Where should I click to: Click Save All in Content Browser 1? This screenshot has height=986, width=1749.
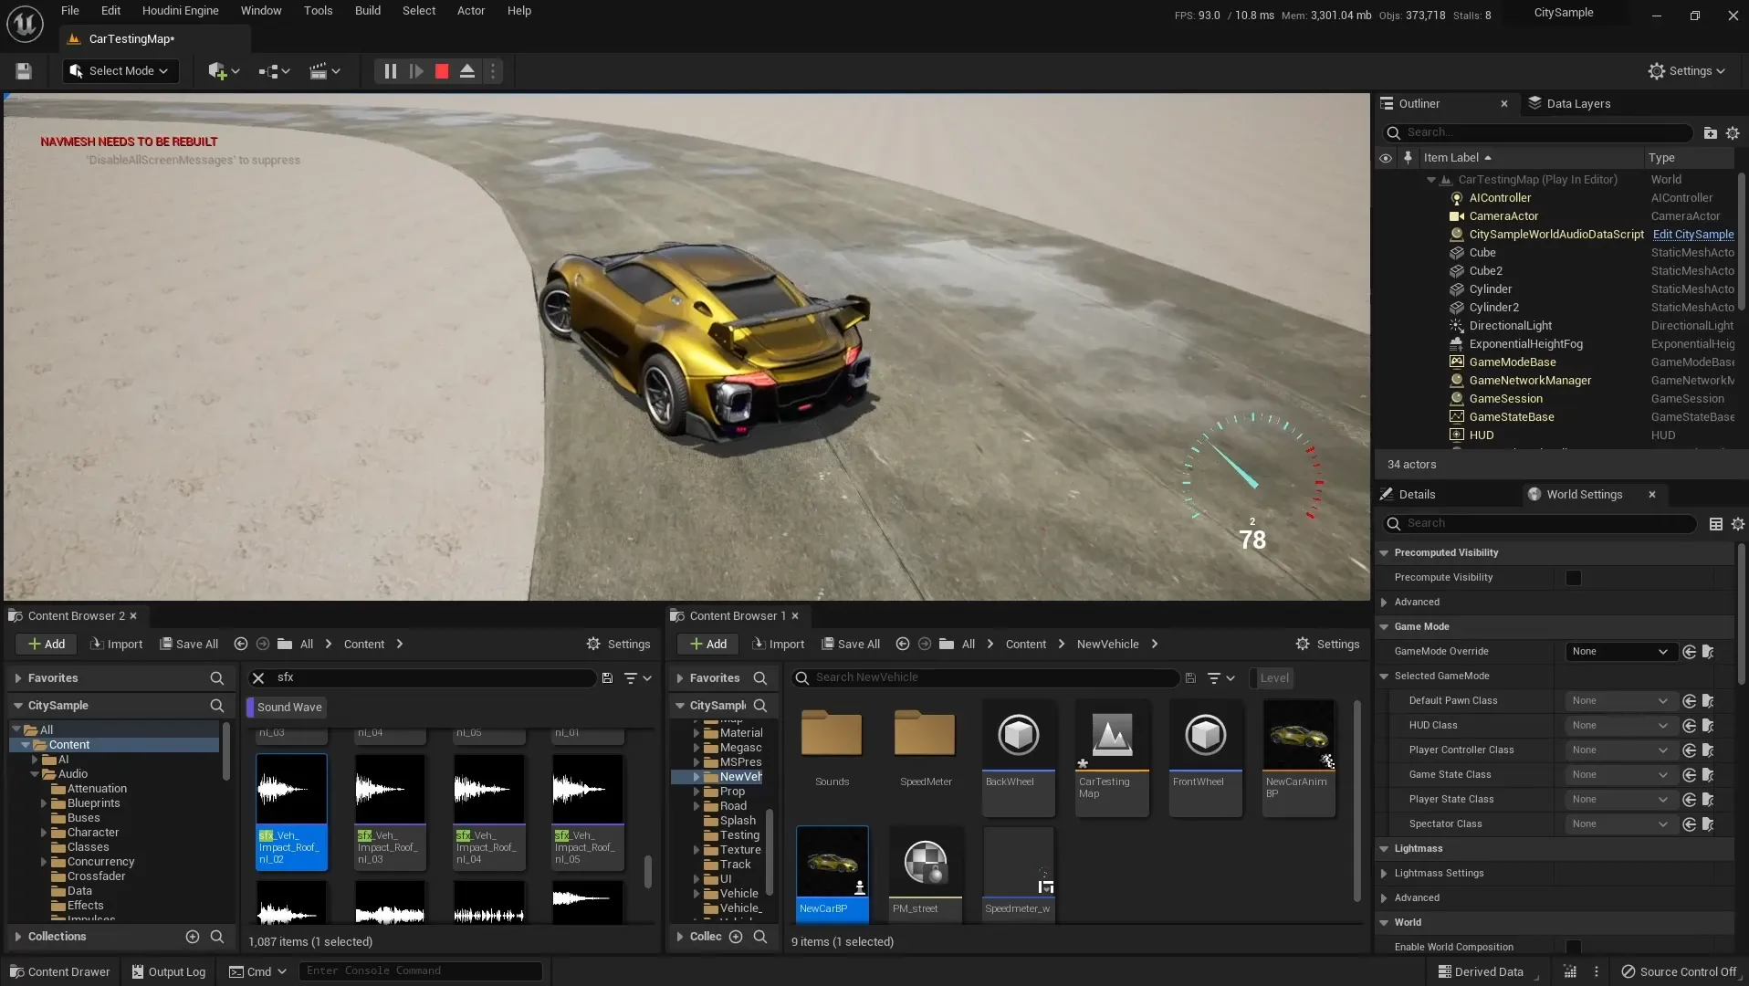click(x=851, y=644)
